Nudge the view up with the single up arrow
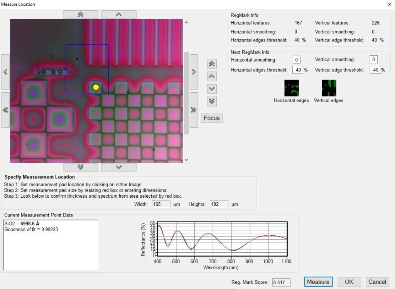Screen dimensions: 395x290 (x=118, y=14)
